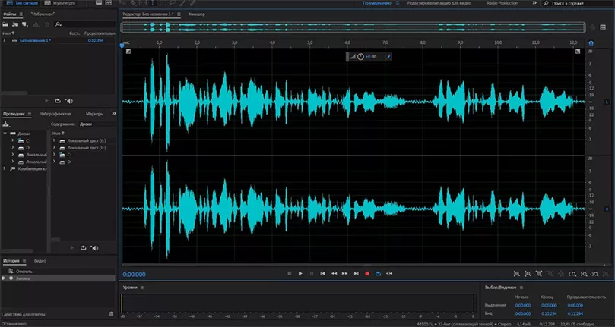Show hidden panel tabs via double-chevron
615x327 pixels.
[x=113, y=113]
